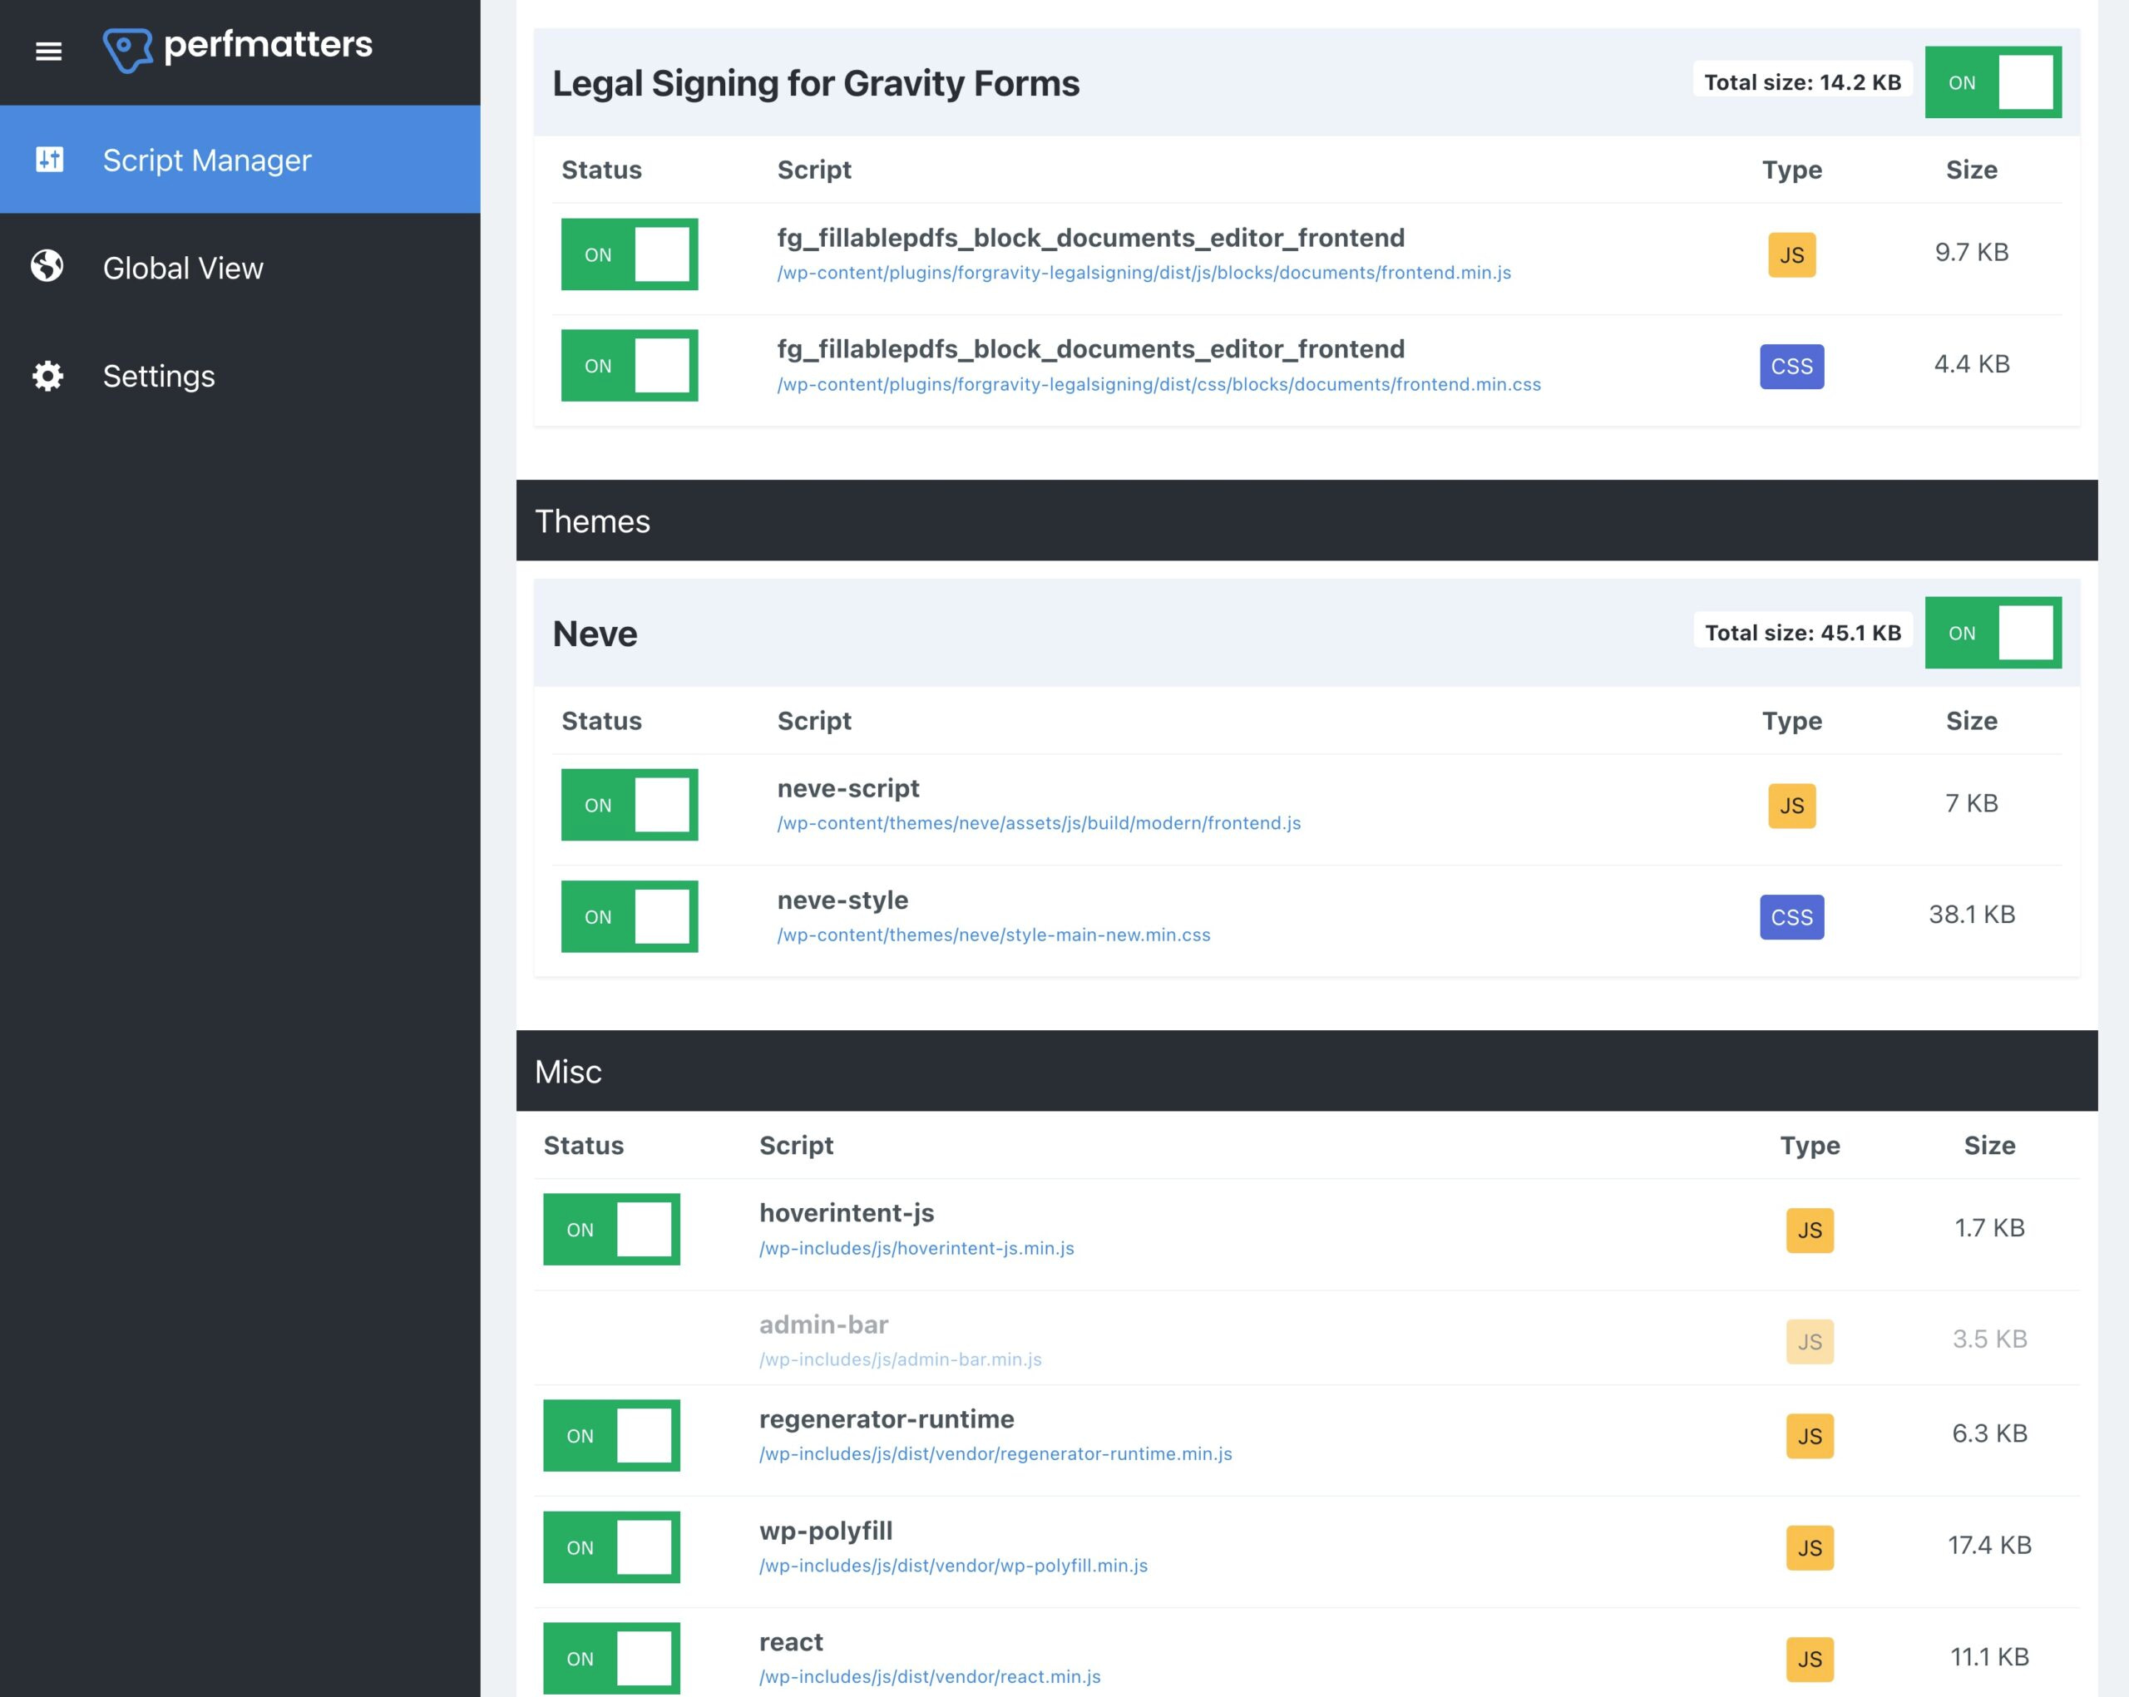Open the neve-style stylesheet path link
The width and height of the screenshot is (2129, 1697).
tap(992, 934)
